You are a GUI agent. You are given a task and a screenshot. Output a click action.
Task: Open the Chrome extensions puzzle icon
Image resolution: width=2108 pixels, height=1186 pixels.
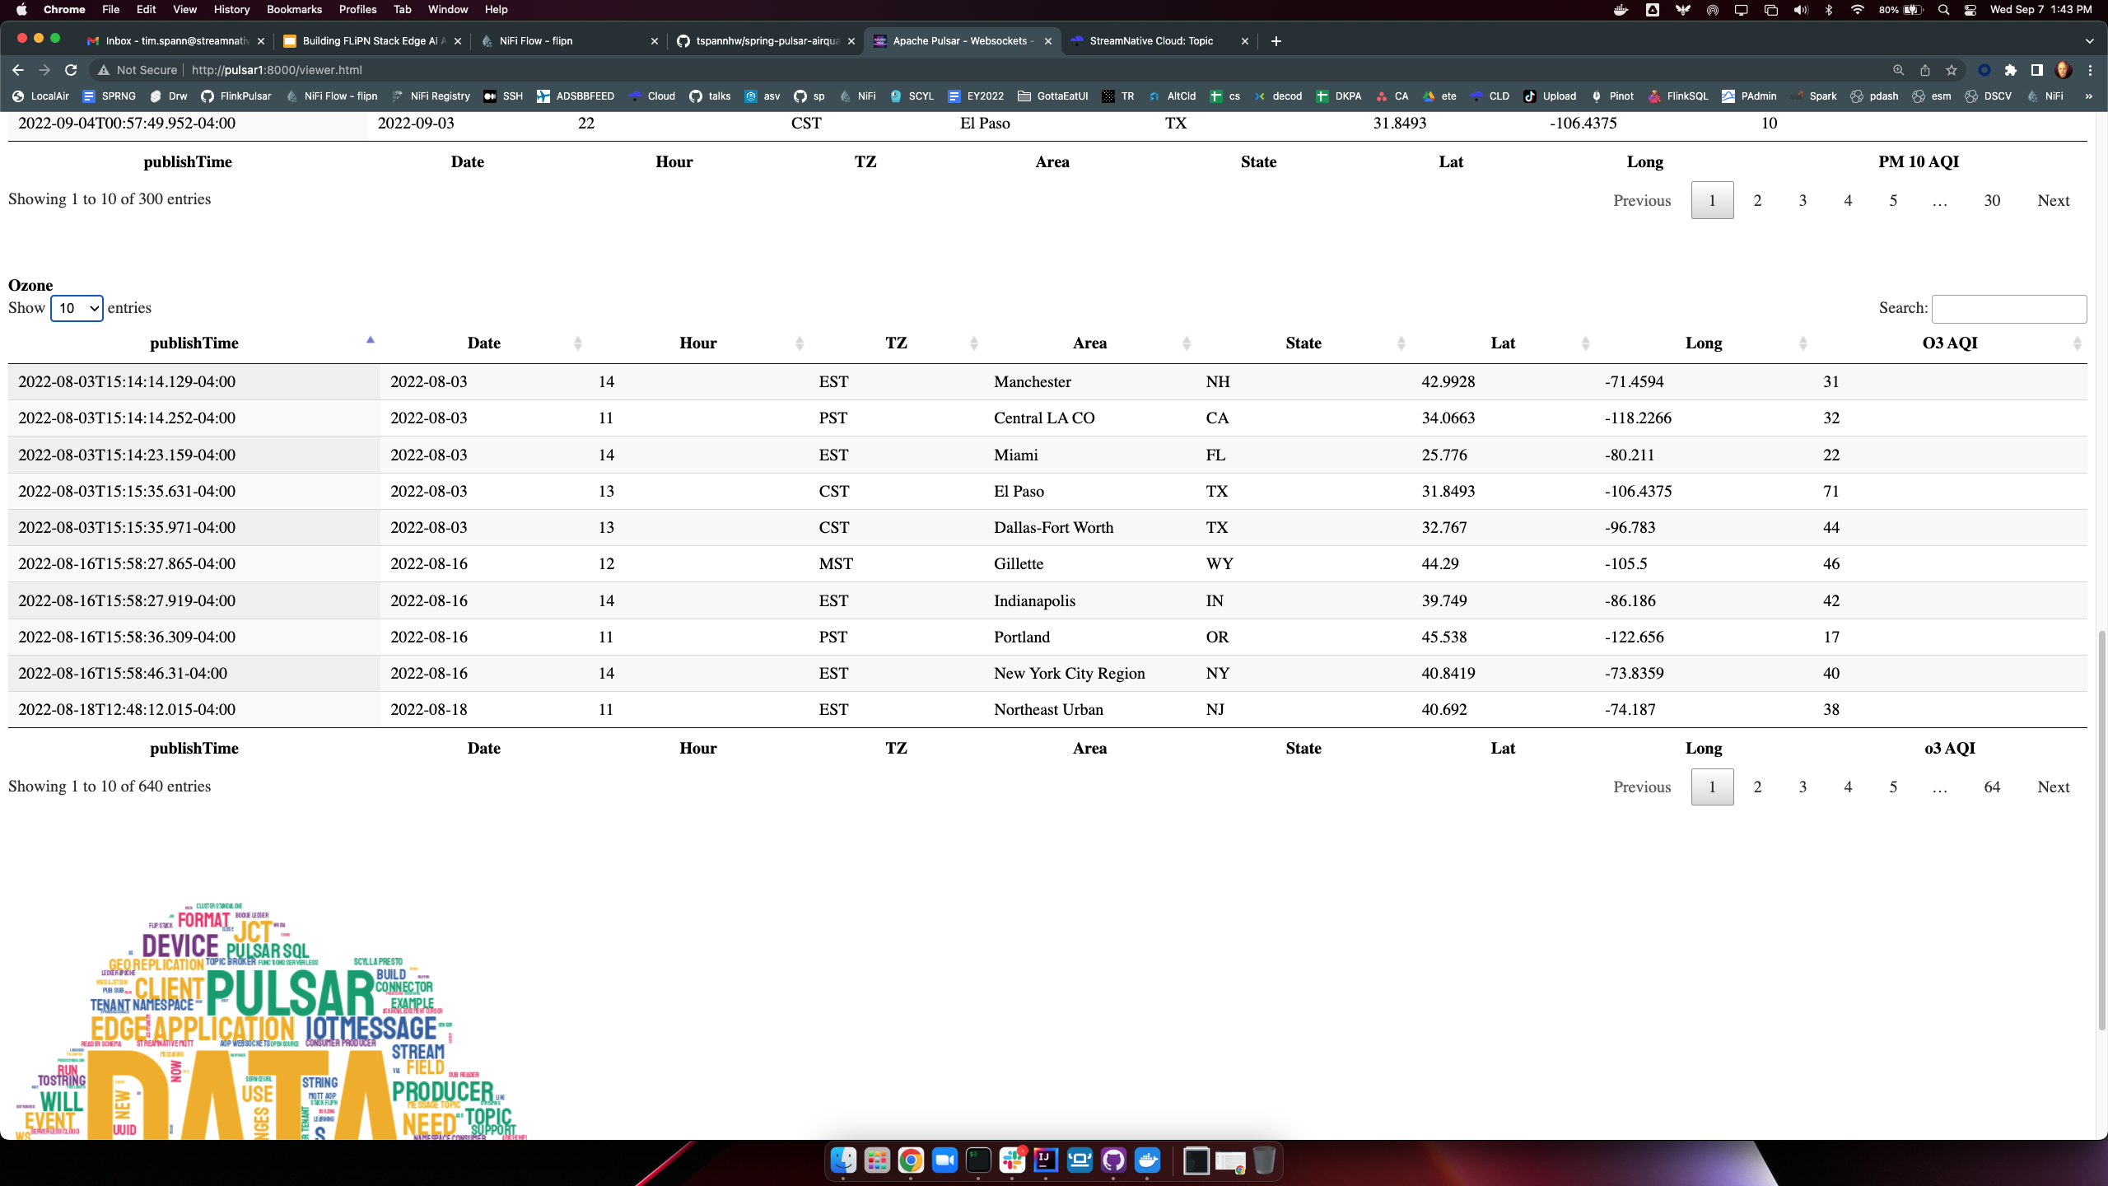pyautogui.click(x=2011, y=70)
